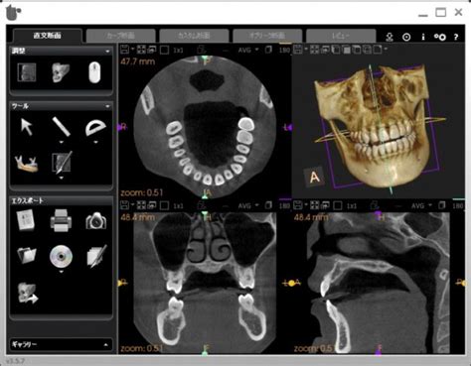Click the cube icon in axial view toolbar
The image size is (471, 366).
click(x=201, y=50)
